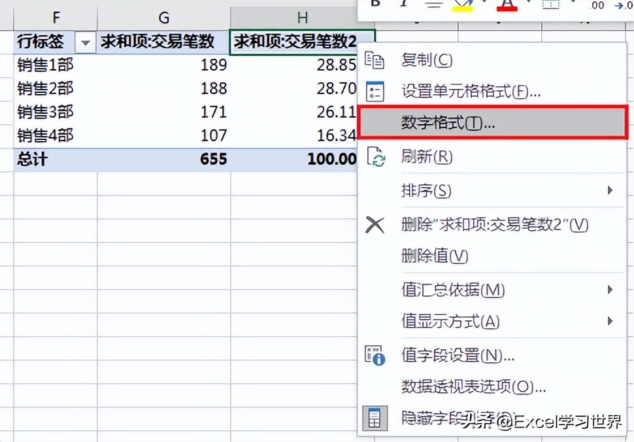Click the borders icon in mini toolbar
The height and width of the screenshot is (442, 634).
tap(551, 4)
